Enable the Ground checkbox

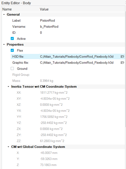coord(12,69)
